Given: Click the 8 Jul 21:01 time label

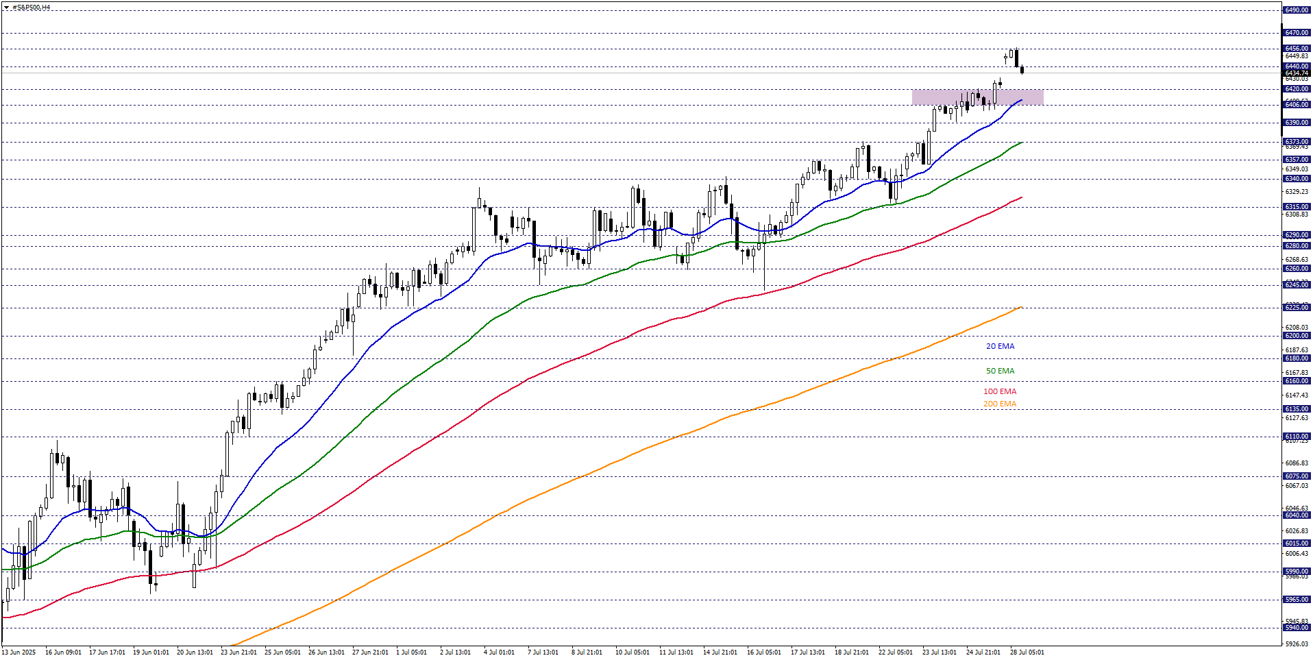Looking at the screenshot, I should pyautogui.click(x=587, y=652).
